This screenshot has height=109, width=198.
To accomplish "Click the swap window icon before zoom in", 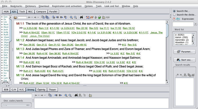I will [66, 17].
